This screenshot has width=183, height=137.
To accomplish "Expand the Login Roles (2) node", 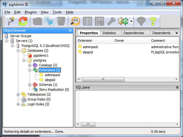I will tap(18, 104).
